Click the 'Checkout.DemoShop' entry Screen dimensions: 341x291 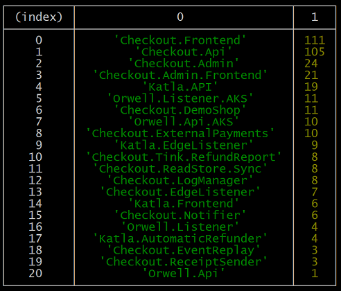(180, 110)
